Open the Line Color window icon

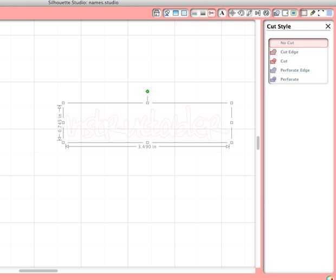195,14
